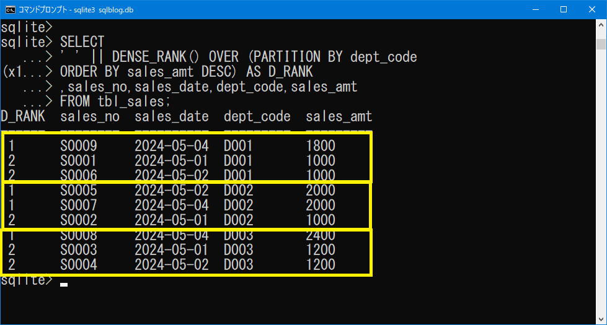
Task: Click the sales amount in S0002 row
Action: 321,220
